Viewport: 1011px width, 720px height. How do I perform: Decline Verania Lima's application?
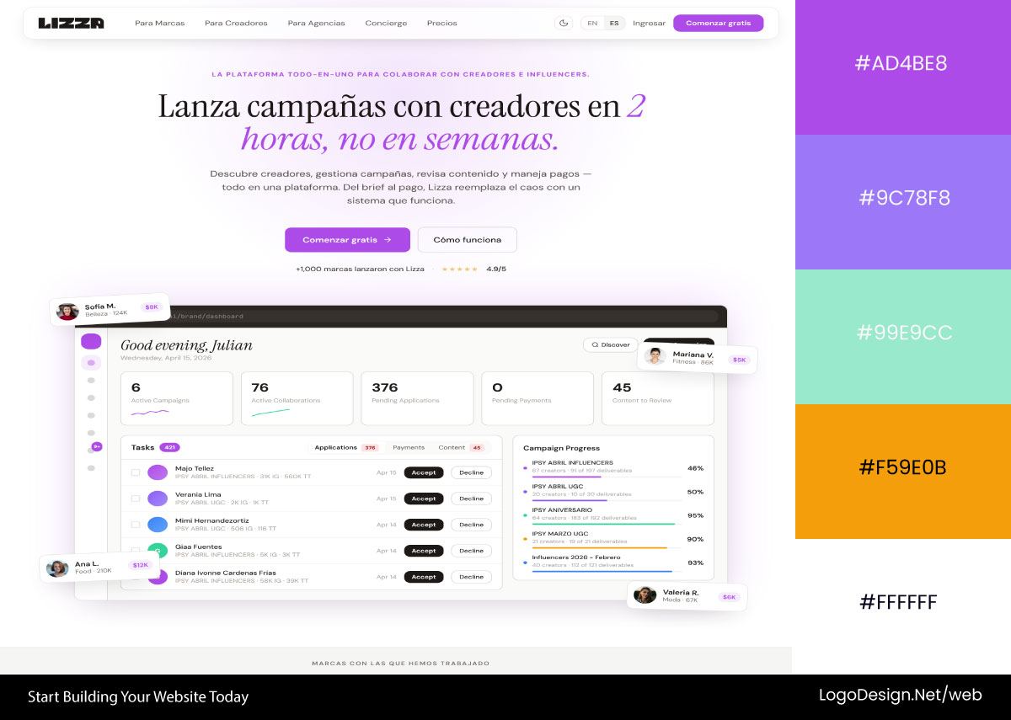coord(472,499)
